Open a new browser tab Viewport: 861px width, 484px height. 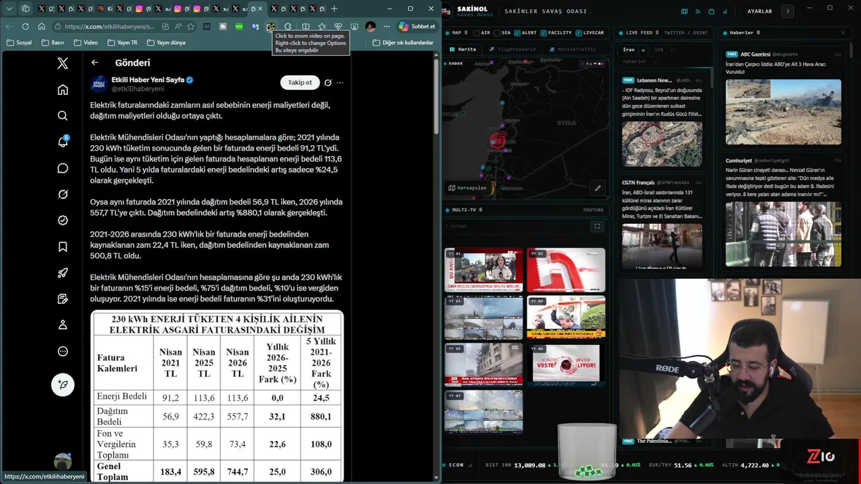(334, 9)
